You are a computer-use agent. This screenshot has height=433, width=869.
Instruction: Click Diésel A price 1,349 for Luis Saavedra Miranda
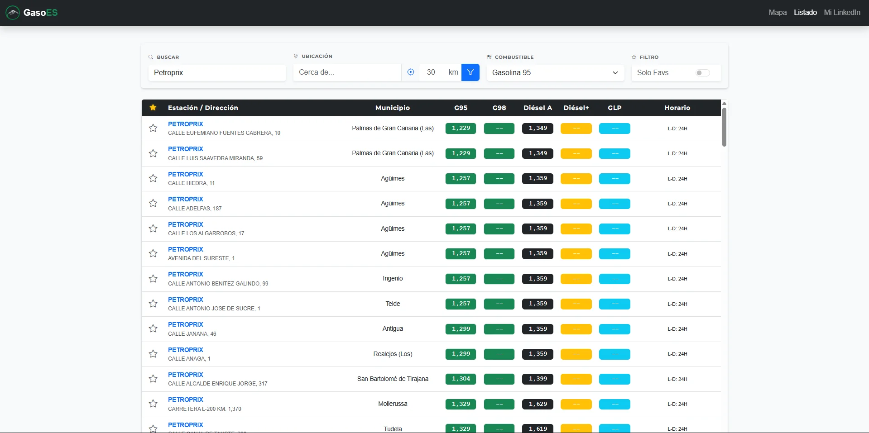click(x=538, y=153)
